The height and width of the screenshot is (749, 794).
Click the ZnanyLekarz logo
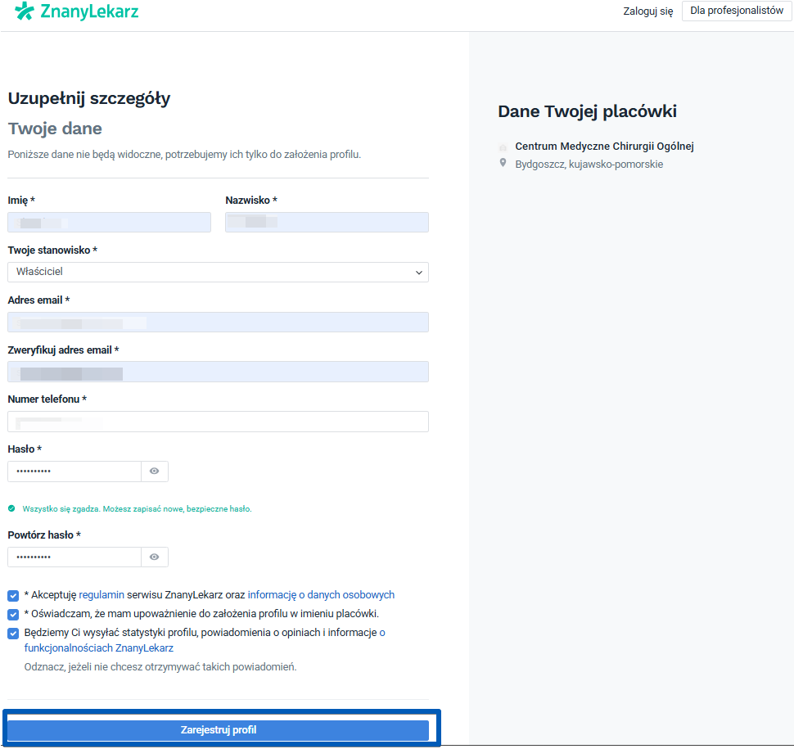click(x=76, y=12)
